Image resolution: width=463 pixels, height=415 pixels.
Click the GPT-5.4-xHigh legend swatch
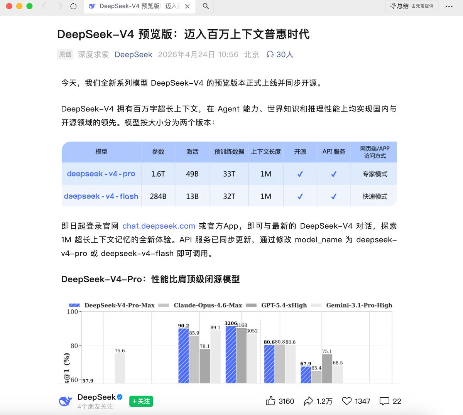coord(251,305)
